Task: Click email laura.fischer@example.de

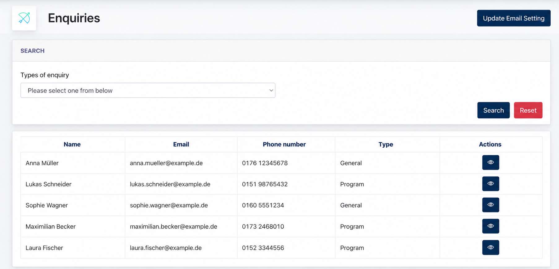Action: (166, 248)
